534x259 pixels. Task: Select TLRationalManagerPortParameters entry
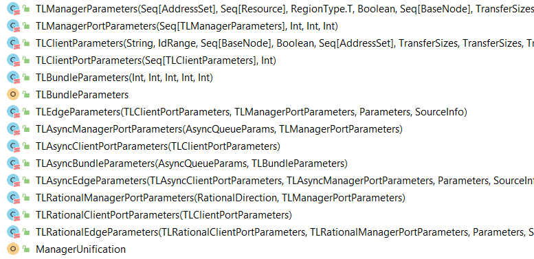pos(221,197)
